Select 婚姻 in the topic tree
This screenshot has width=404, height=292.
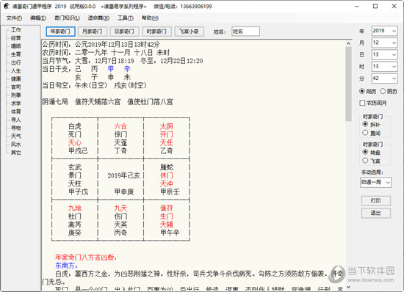[15, 46]
